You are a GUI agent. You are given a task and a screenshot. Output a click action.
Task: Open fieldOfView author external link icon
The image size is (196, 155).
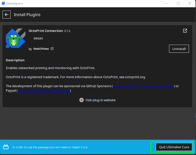[x=52, y=49]
